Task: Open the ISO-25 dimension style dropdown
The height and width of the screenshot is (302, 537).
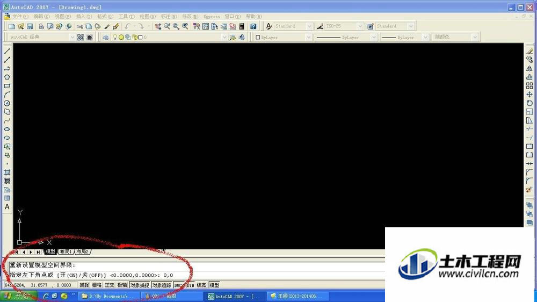Action: click(360, 26)
